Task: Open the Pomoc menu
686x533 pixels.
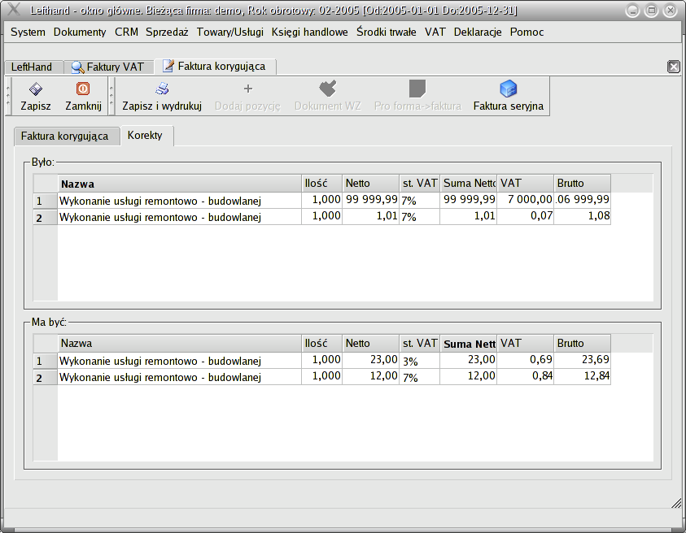Action: coord(527,32)
